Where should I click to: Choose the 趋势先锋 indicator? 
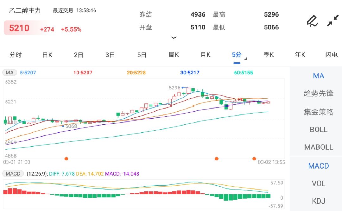tap(319, 94)
